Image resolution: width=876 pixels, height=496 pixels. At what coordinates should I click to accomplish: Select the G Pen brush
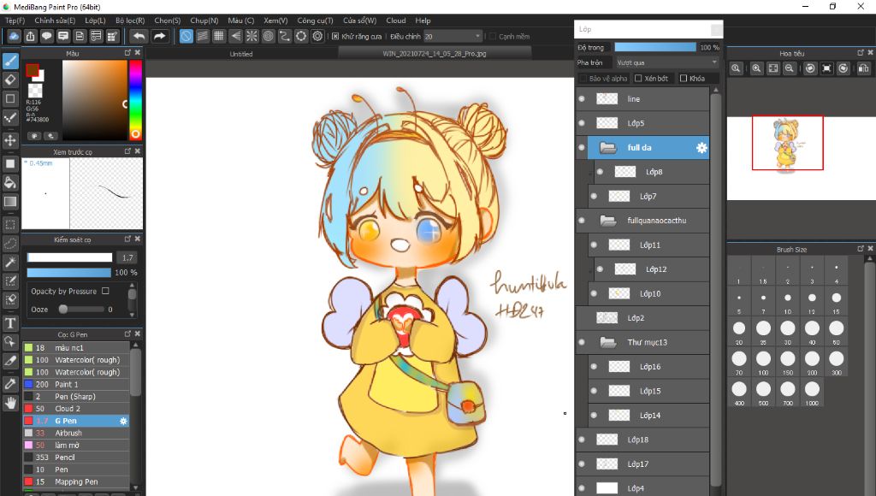76,421
